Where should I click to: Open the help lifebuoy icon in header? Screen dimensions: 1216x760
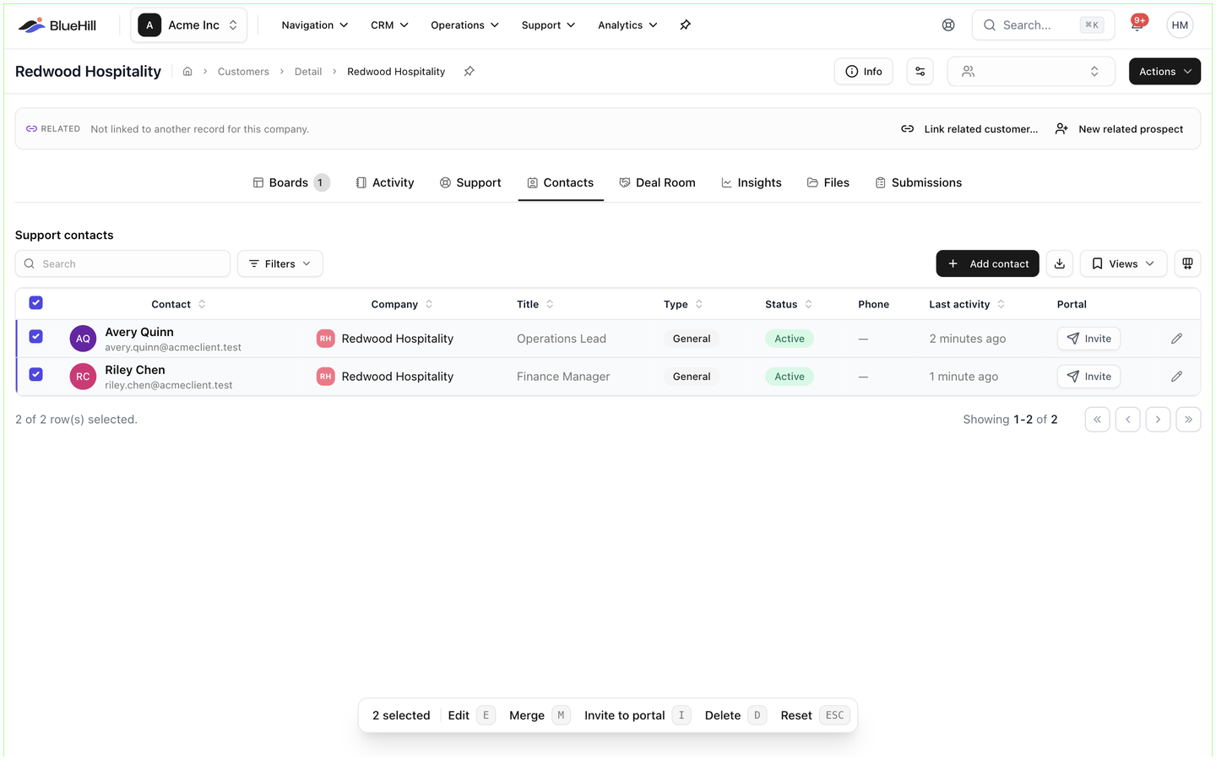pyautogui.click(x=948, y=25)
